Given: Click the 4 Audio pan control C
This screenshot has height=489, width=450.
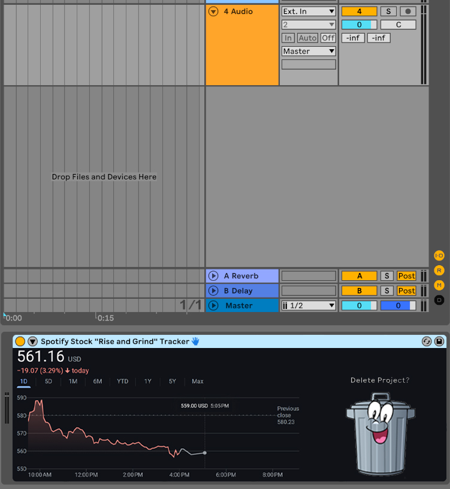Looking at the screenshot, I should pyautogui.click(x=398, y=25).
